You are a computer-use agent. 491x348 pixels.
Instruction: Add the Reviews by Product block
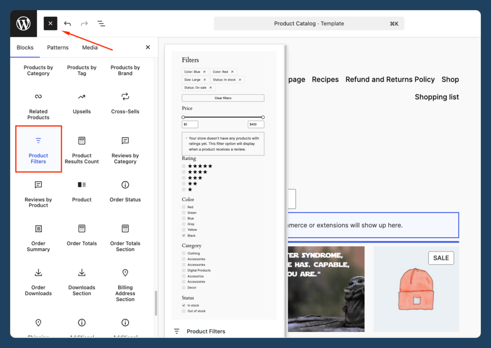click(x=38, y=194)
